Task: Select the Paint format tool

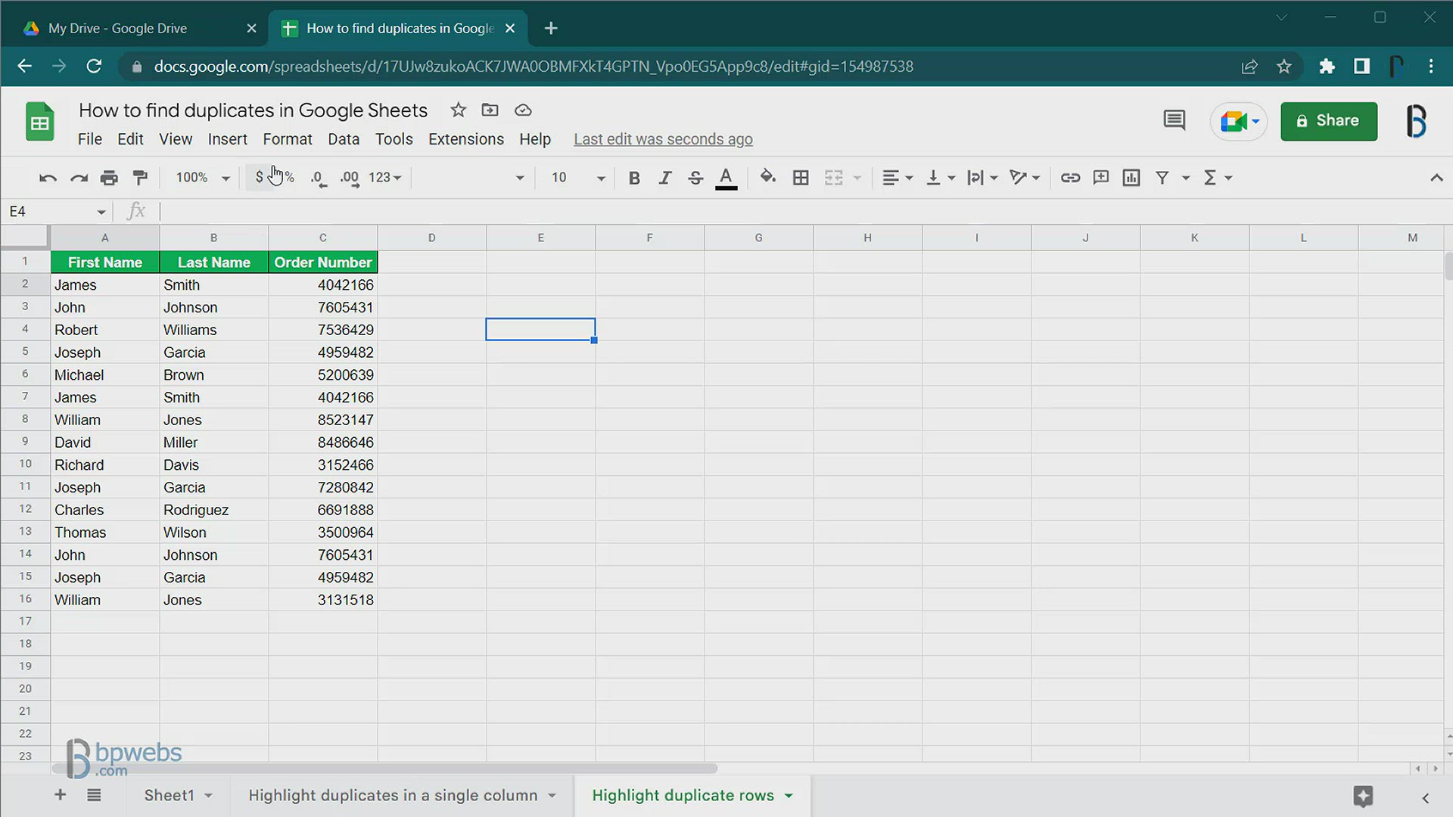Action: (140, 178)
